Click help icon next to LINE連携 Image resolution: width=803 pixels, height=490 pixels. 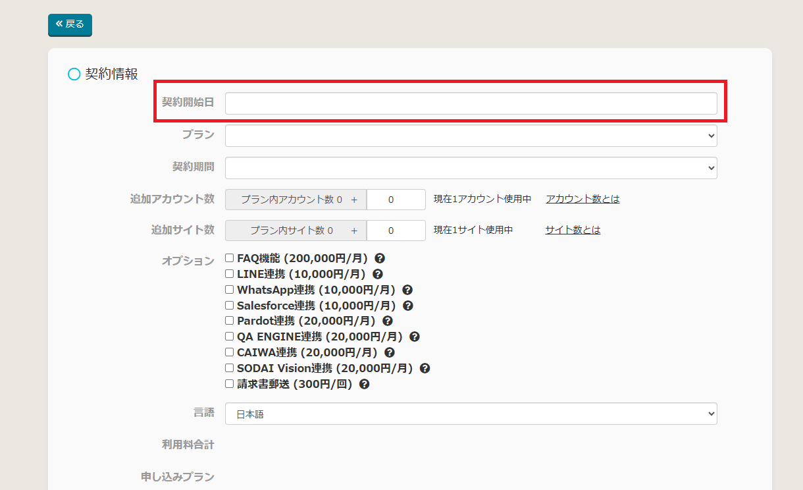pos(378,274)
